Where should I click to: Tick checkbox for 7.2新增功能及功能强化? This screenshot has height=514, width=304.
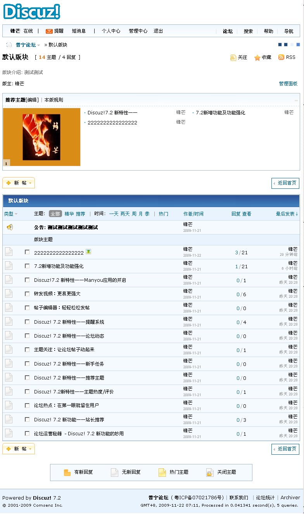(x=27, y=266)
